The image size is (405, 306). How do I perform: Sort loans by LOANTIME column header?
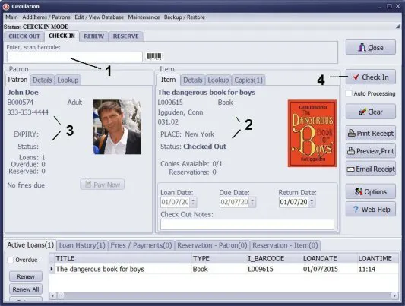[378, 258]
